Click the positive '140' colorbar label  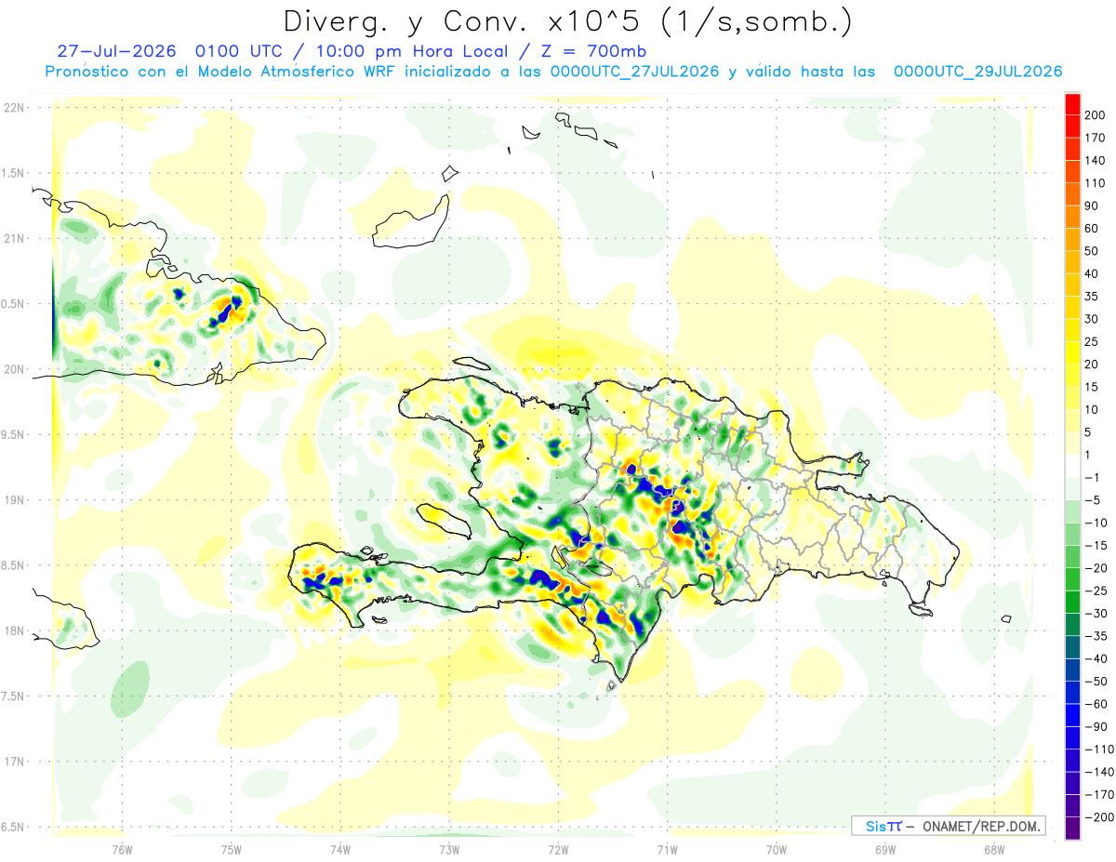1095,161
